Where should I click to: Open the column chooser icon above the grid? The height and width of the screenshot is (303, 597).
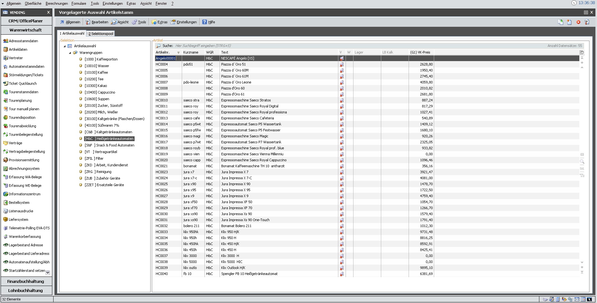(582, 52)
